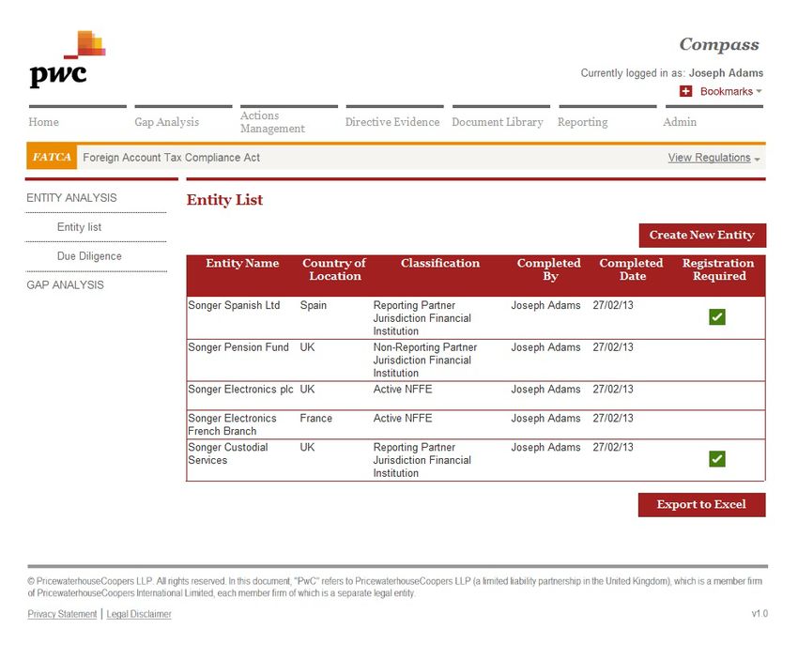This screenshot has width=798, height=659.
Task: Switch to Directive Evidence tab
Action: pos(391,122)
